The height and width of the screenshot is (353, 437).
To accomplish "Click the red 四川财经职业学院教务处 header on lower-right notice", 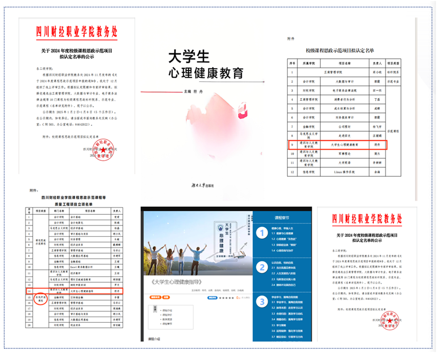I will (367, 219).
